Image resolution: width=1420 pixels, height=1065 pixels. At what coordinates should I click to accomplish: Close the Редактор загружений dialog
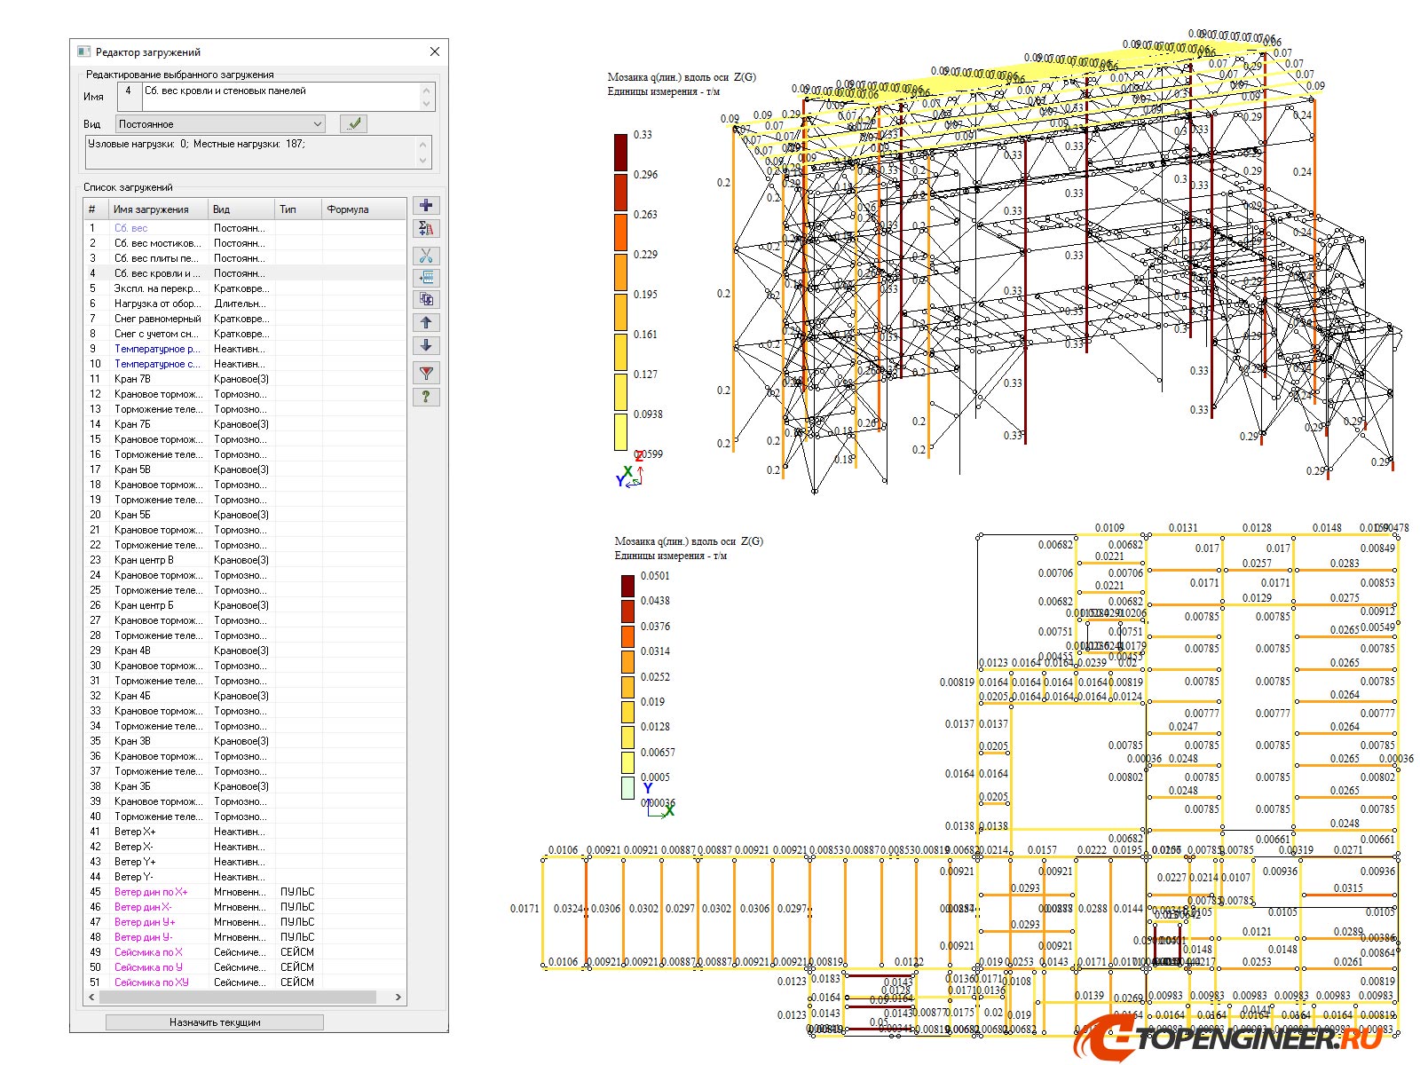point(435,51)
